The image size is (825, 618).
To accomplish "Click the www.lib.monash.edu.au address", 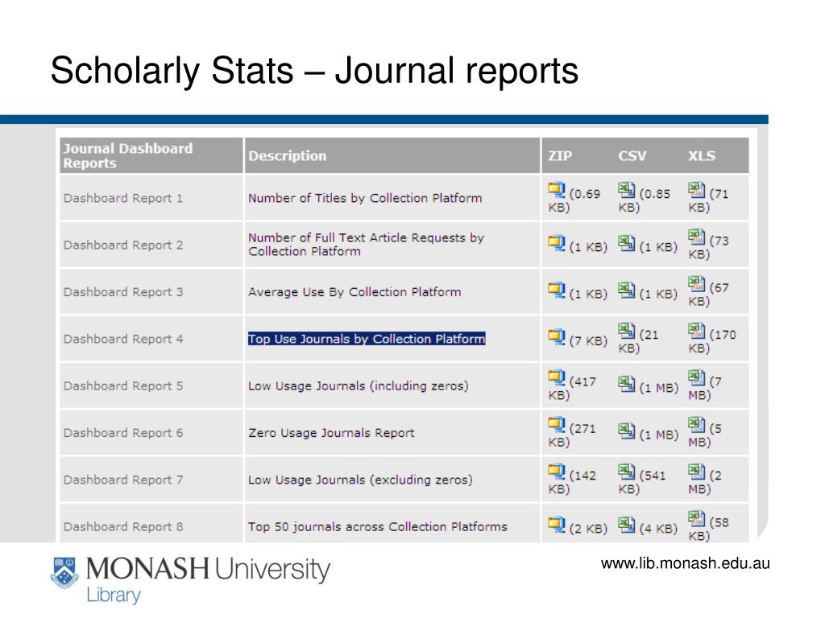I will pos(685,563).
